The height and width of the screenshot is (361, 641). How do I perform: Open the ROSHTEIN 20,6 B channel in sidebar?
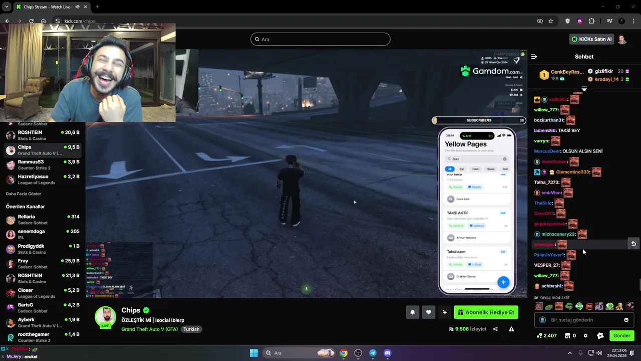[x=43, y=135]
